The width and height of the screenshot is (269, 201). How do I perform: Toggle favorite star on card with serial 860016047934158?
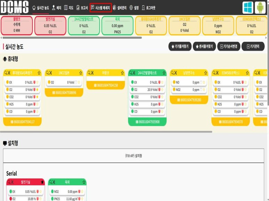pos(122,73)
